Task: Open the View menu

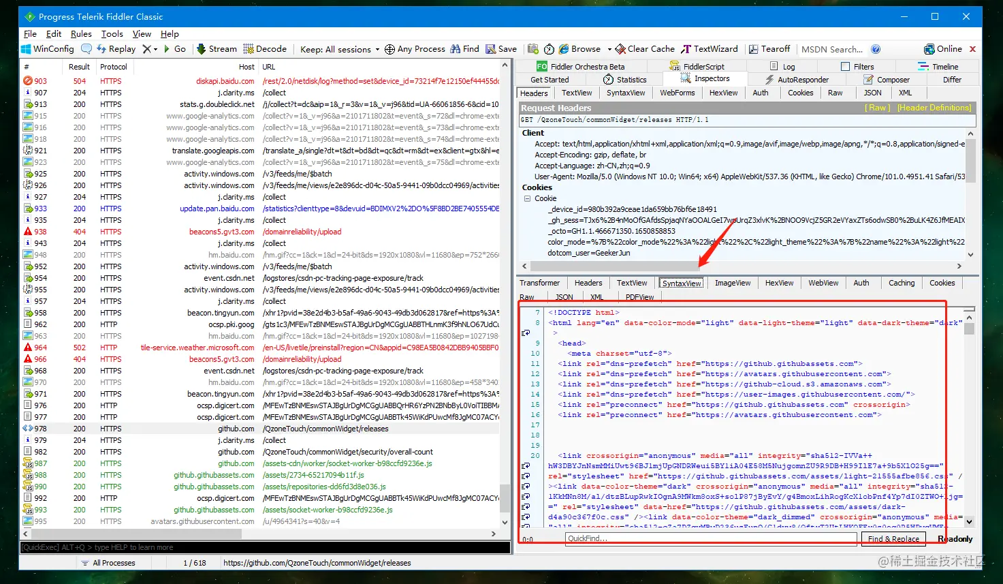Action: 142,33
